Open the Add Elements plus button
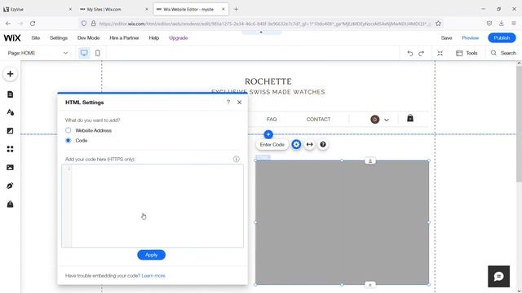This screenshot has width=522, height=293. click(10, 74)
